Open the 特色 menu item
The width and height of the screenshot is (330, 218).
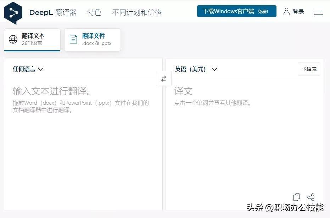94,12
